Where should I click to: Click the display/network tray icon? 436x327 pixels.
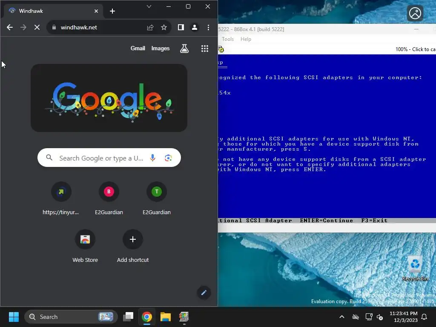(x=369, y=317)
